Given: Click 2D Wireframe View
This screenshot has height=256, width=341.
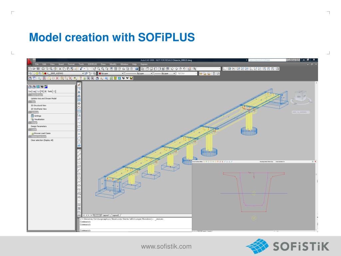Looking at the screenshot, I should (x=39, y=109).
